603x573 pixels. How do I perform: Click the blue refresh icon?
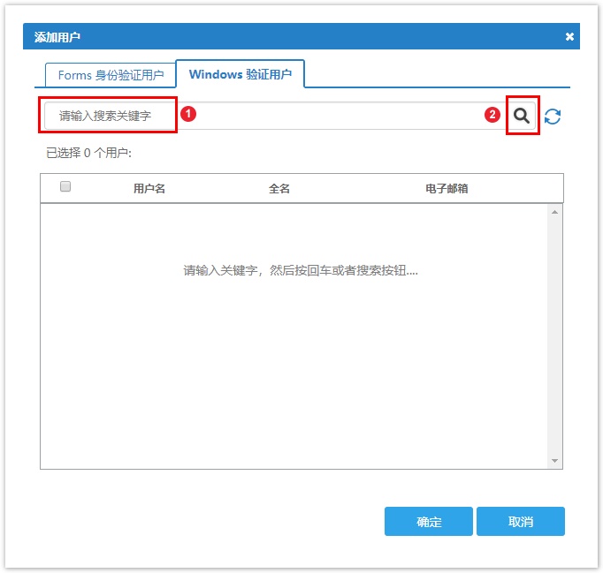click(553, 117)
